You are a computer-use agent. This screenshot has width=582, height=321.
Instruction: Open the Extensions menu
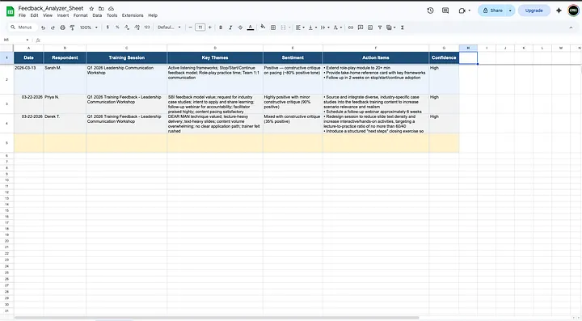133,15
